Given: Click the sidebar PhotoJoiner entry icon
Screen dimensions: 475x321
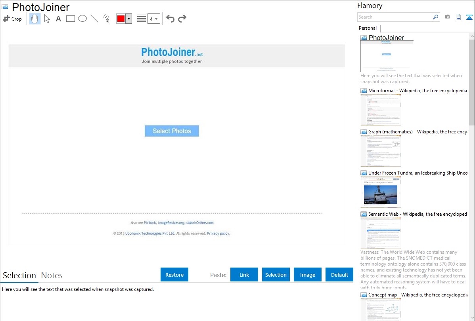Looking at the screenshot, I should pyautogui.click(x=364, y=38).
